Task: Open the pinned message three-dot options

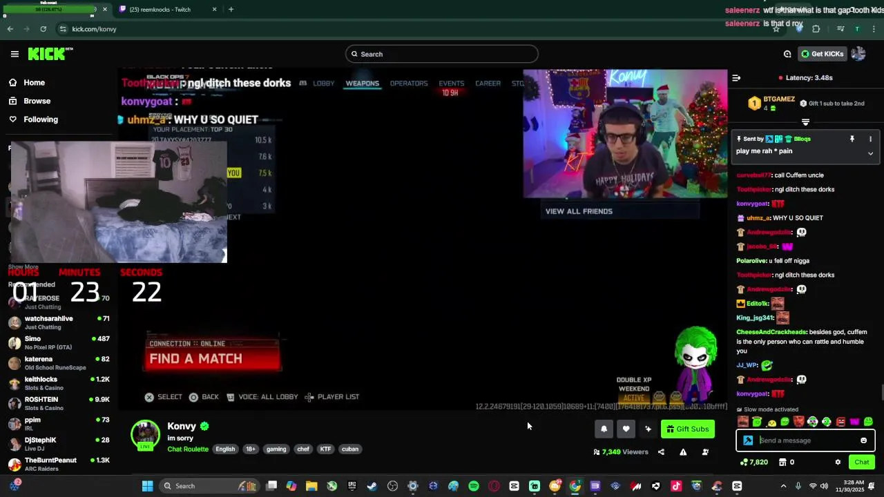Action: (870, 139)
